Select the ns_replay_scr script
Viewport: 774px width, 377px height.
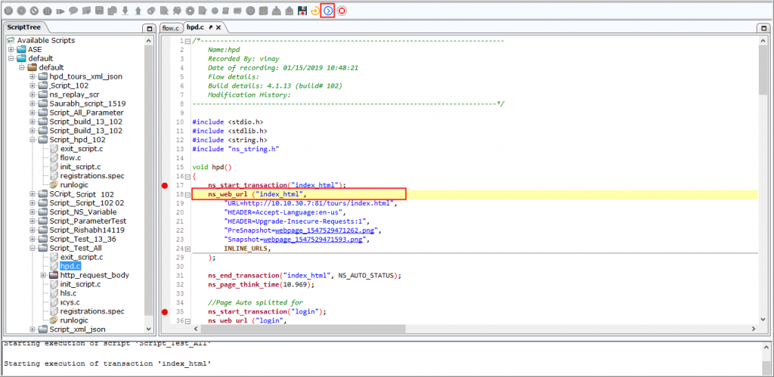click(x=74, y=94)
